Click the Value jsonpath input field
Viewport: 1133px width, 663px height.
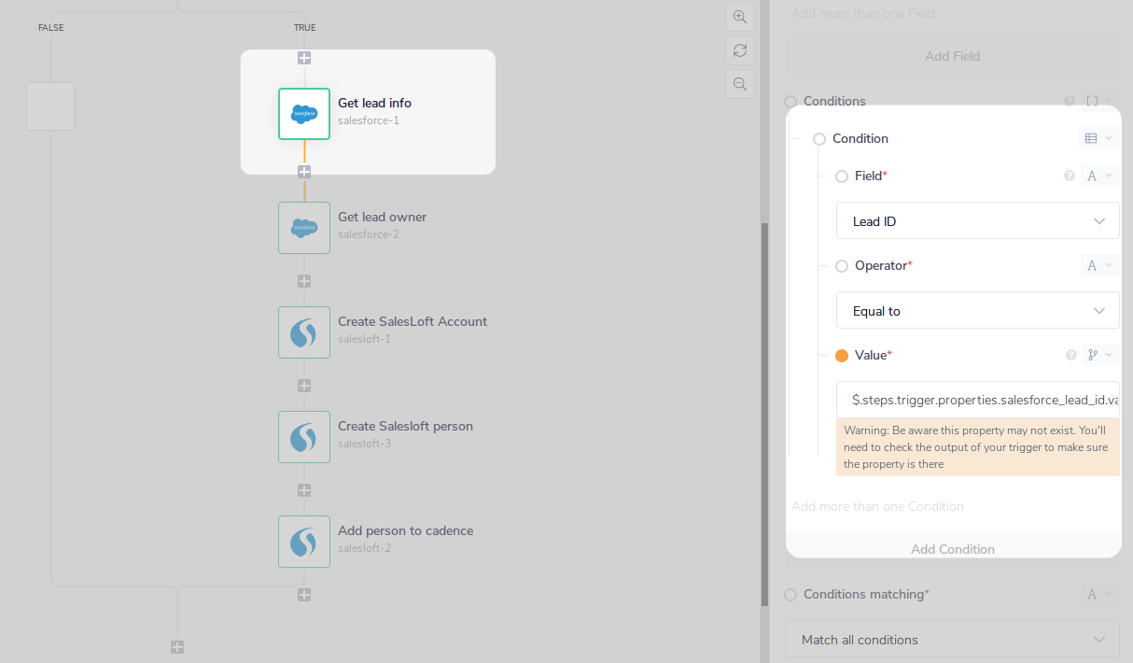coord(977,400)
